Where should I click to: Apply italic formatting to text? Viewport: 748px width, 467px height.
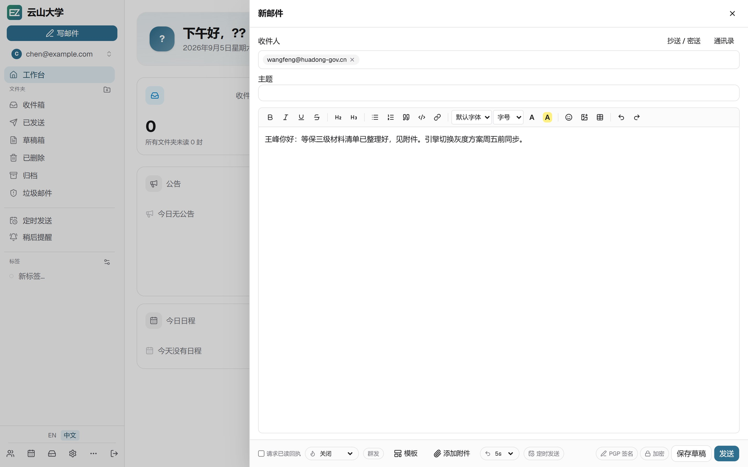[286, 117]
